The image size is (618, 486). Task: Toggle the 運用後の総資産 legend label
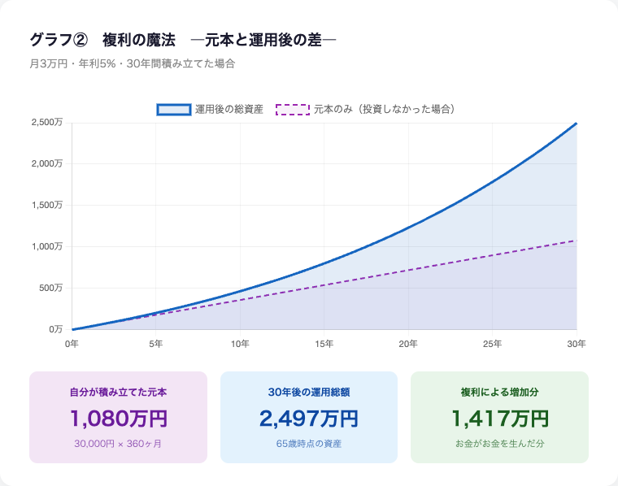(228, 109)
